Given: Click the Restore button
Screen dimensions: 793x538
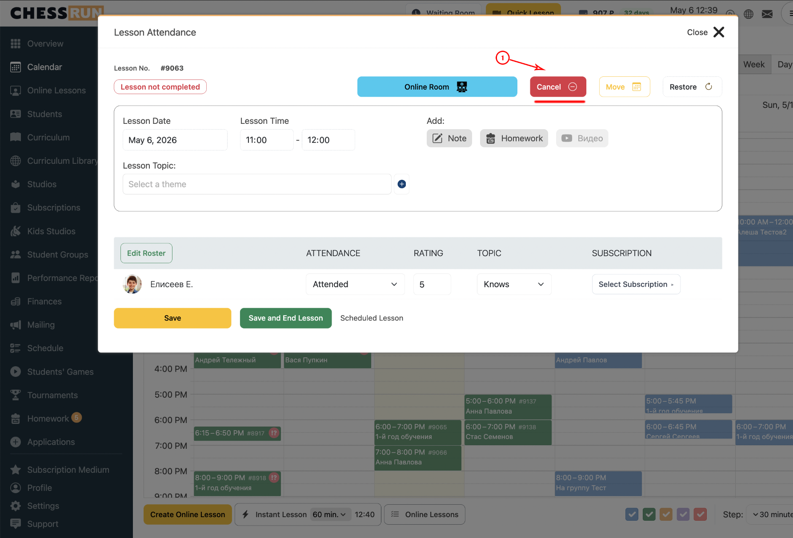Looking at the screenshot, I should 692,87.
